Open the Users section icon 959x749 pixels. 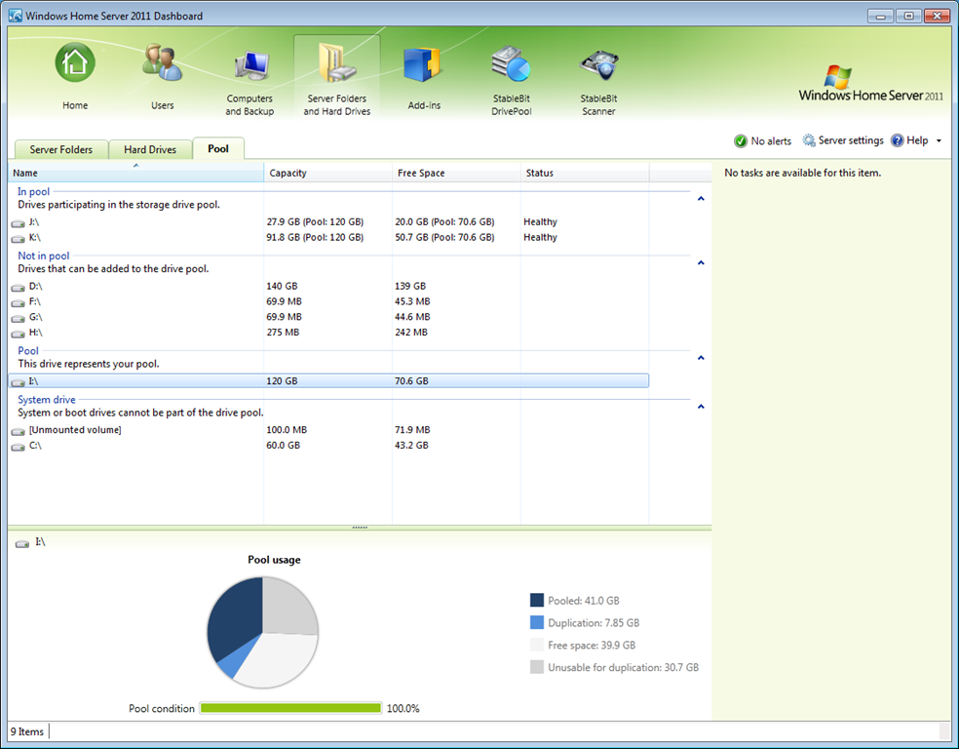coord(162,62)
